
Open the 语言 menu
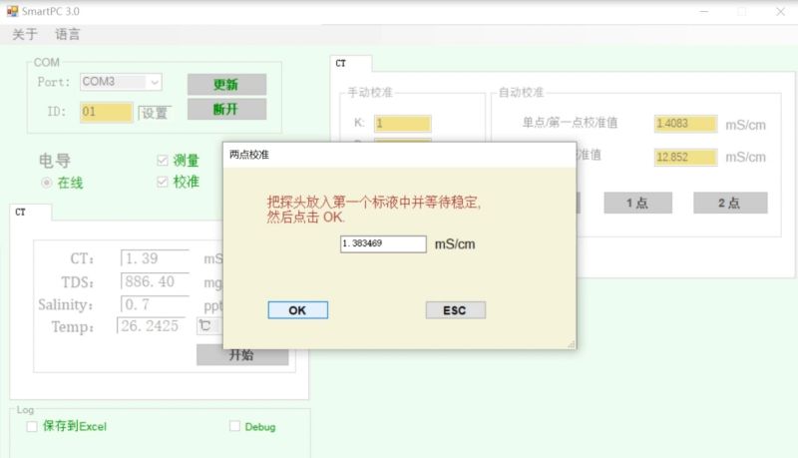click(x=68, y=34)
